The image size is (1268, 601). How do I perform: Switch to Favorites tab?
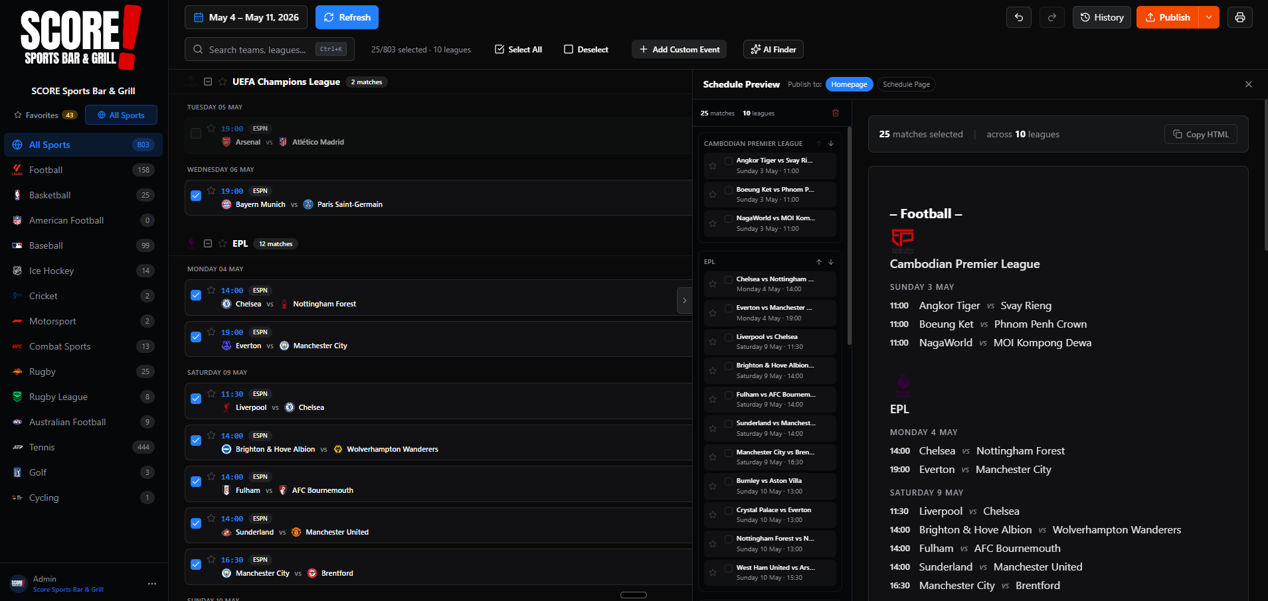[x=45, y=115]
